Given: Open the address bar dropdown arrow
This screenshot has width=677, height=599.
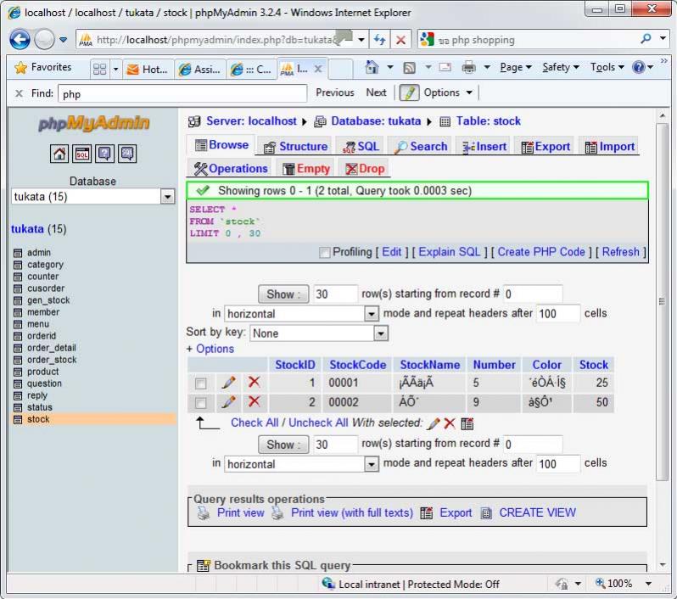Looking at the screenshot, I should coord(361,40).
